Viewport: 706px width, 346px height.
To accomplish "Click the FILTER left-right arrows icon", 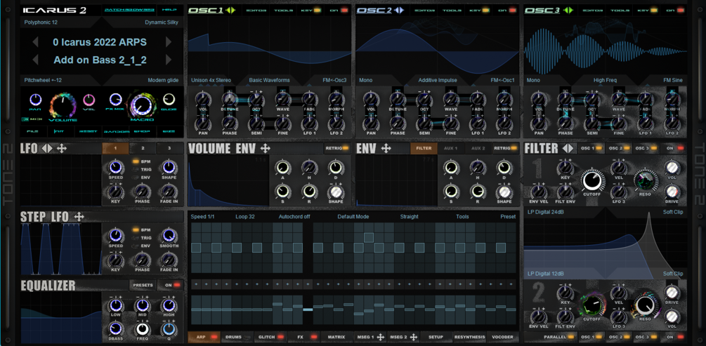I will [568, 148].
